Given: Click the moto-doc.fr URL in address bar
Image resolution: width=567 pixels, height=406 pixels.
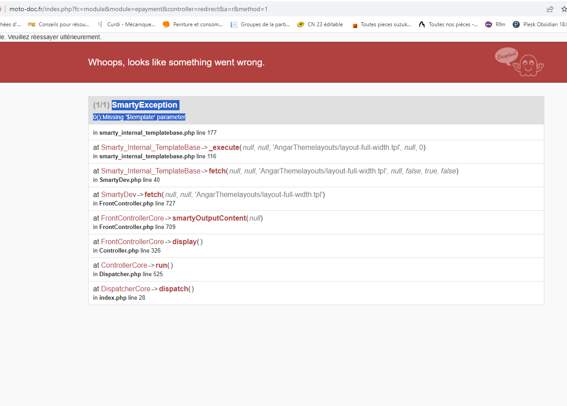Looking at the screenshot, I should coord(139,9).
